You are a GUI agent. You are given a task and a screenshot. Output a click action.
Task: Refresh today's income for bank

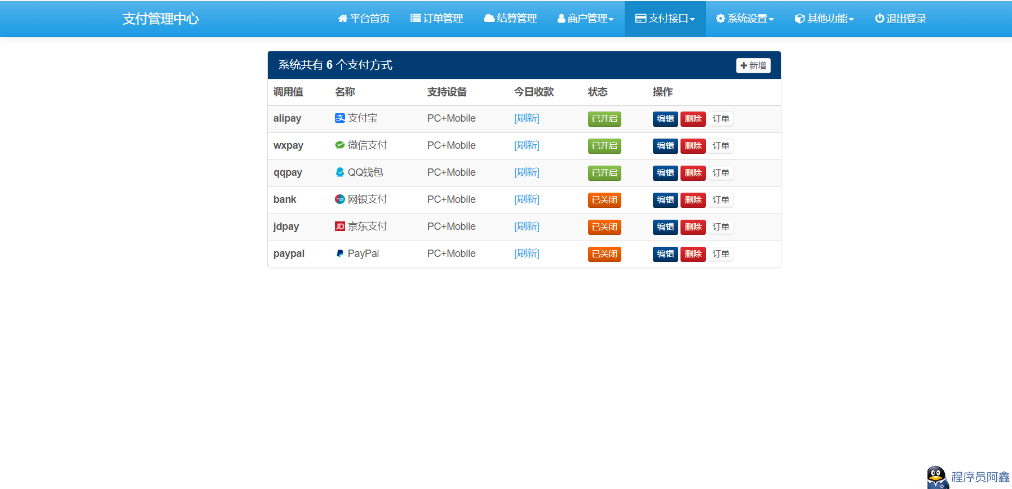[x=527, y=199]
